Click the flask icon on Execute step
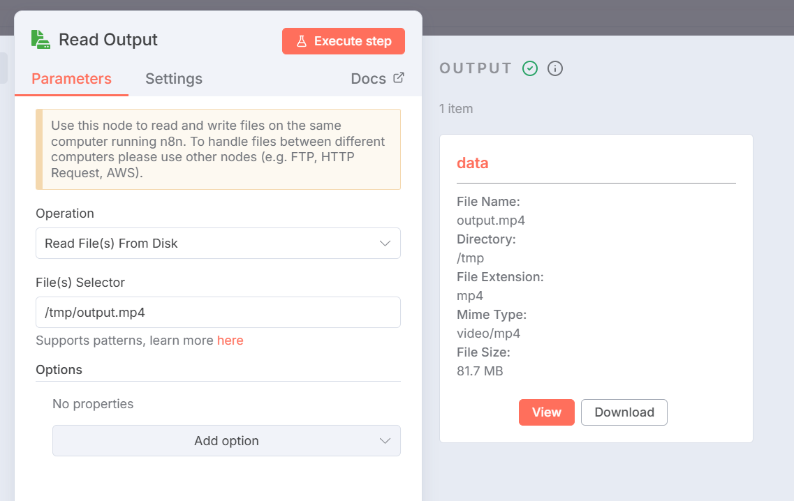The height and width of the screenshot is (501, 794). point(302,41)
